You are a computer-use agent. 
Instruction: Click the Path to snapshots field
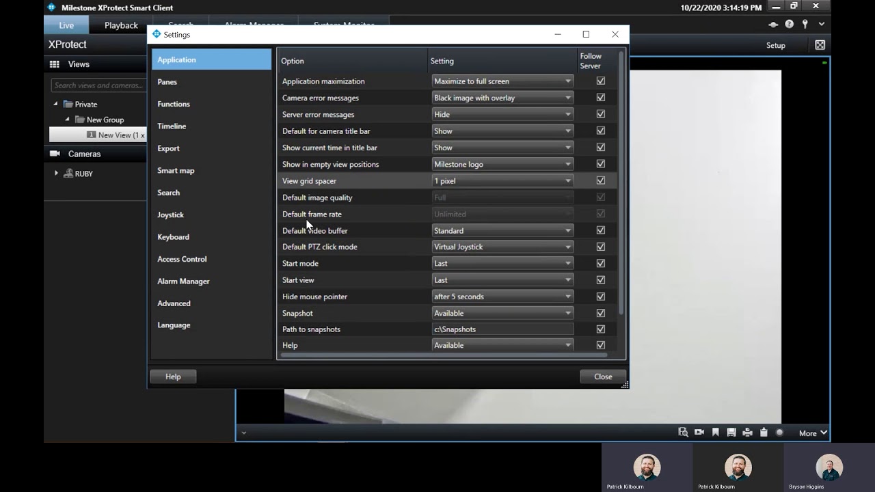pos(502,329)
